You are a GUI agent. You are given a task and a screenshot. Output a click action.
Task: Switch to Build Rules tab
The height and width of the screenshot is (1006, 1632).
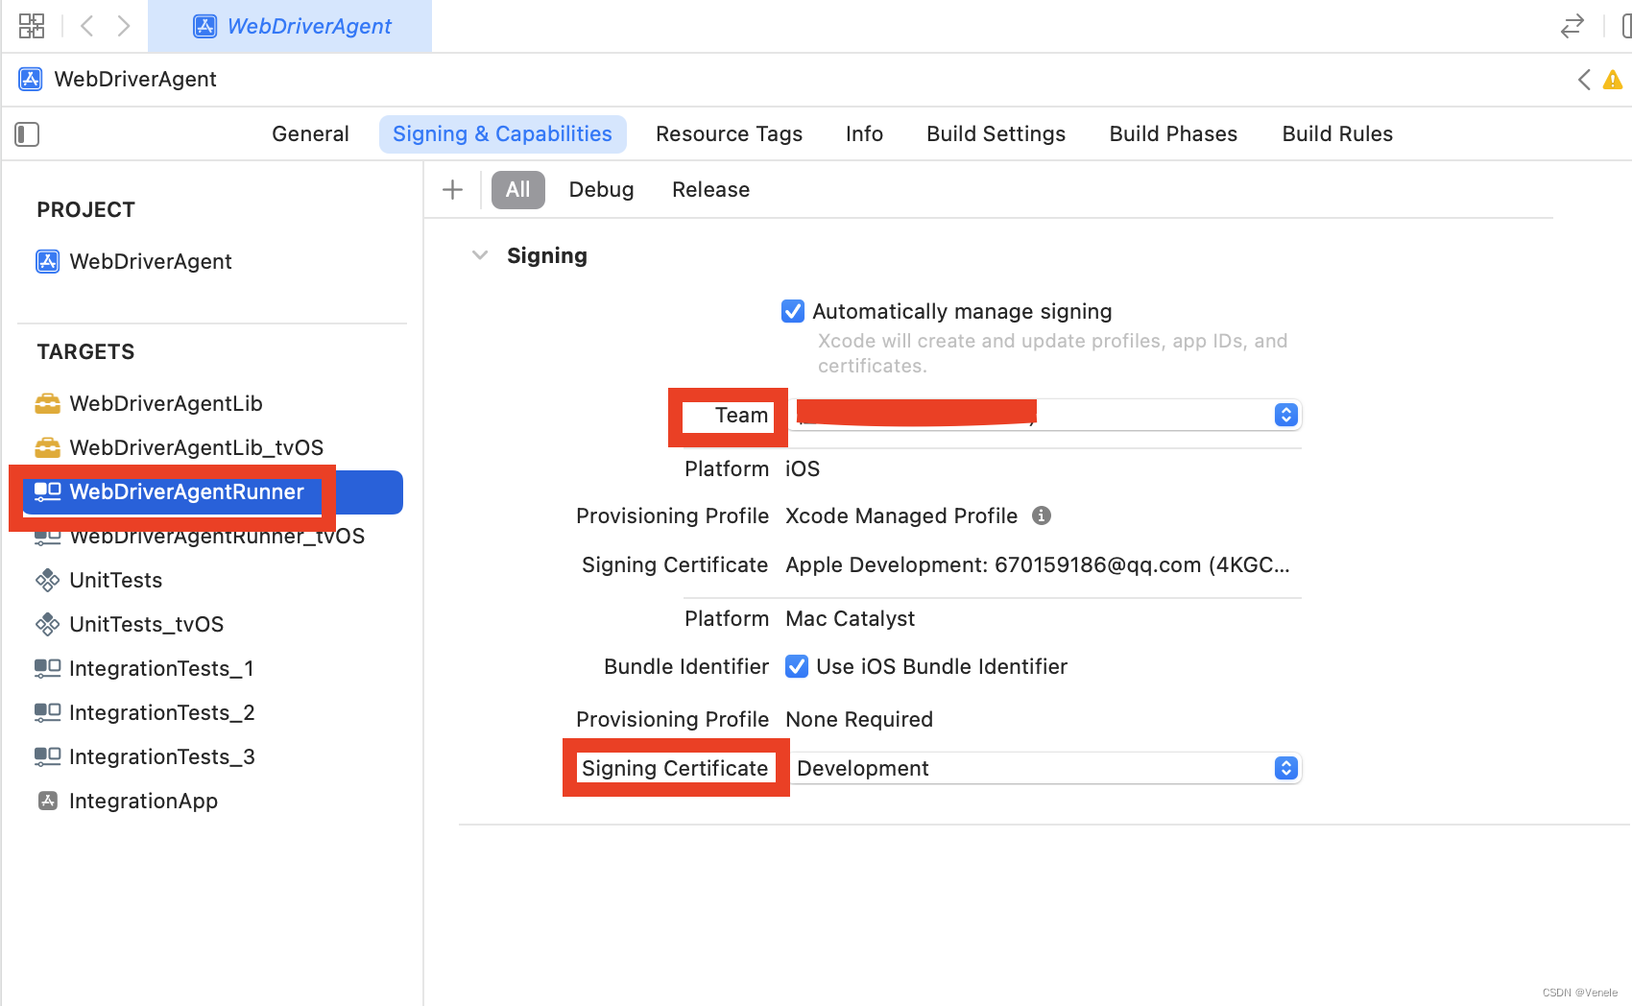click(x=1337, y=134)
